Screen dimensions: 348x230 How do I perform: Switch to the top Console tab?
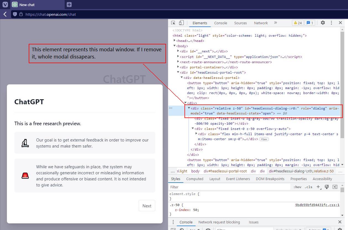point(221,23)
